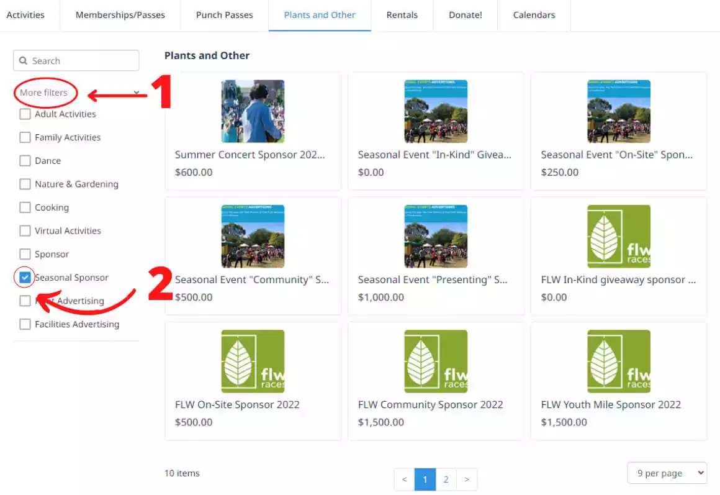Check the Family Activities filter
Screen dimensions: 720x495
tap(25, 137)
